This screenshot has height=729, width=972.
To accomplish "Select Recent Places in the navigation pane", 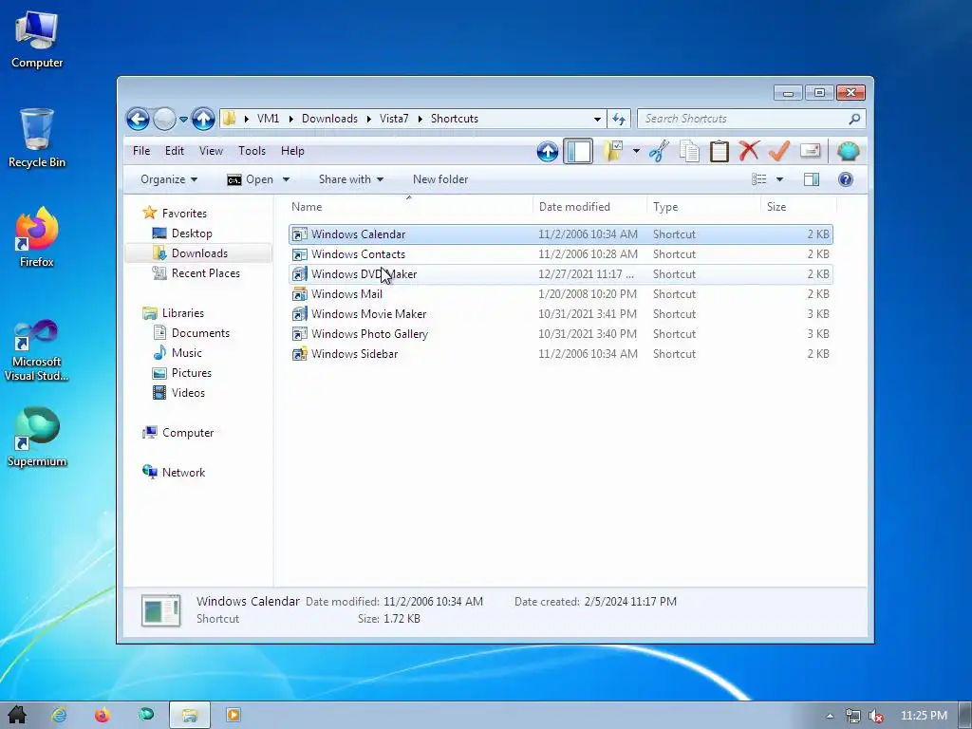I will [205, 272].
